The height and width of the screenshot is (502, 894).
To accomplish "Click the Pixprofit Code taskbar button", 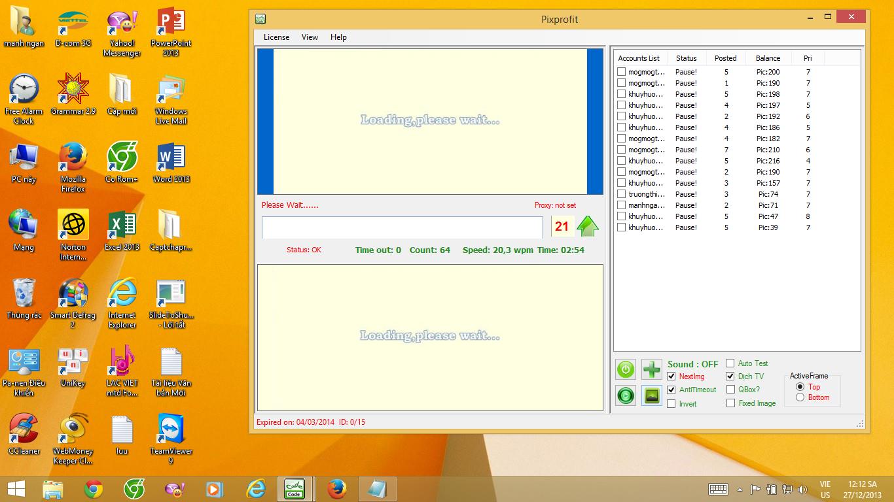I will pos(295,489).
